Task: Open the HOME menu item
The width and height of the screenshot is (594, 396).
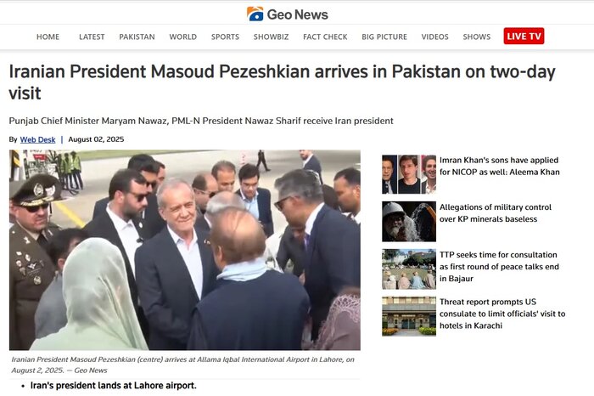Action: pos(48,37)
